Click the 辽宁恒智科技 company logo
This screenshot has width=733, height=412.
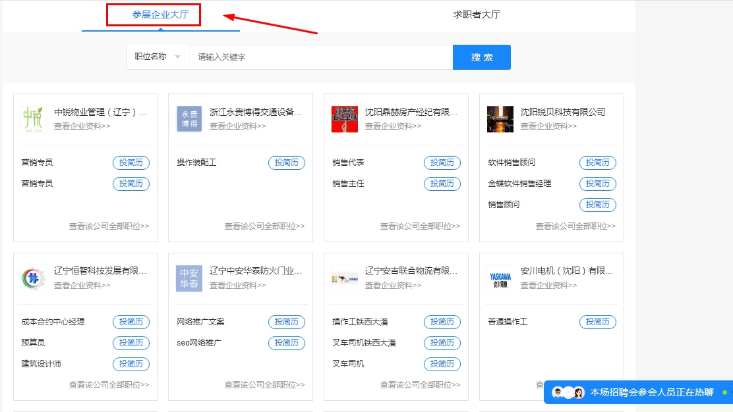34,278
